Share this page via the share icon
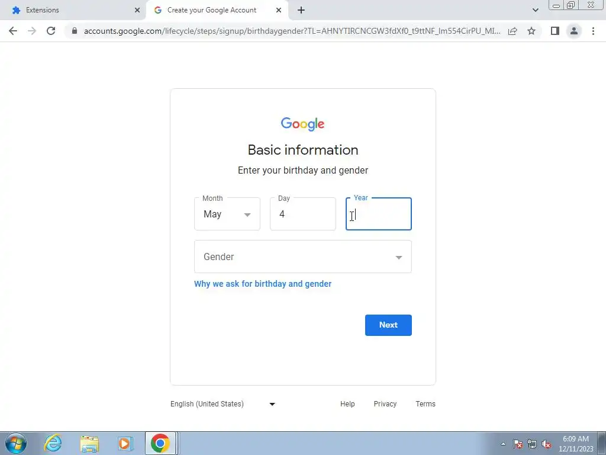This screenshot has width=606, height=455. click(512, 31)
